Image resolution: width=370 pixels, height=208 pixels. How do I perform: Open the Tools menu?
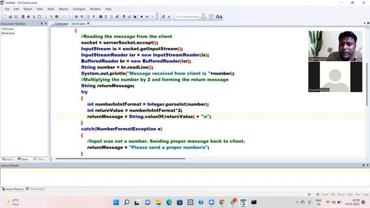pos(51,9)
